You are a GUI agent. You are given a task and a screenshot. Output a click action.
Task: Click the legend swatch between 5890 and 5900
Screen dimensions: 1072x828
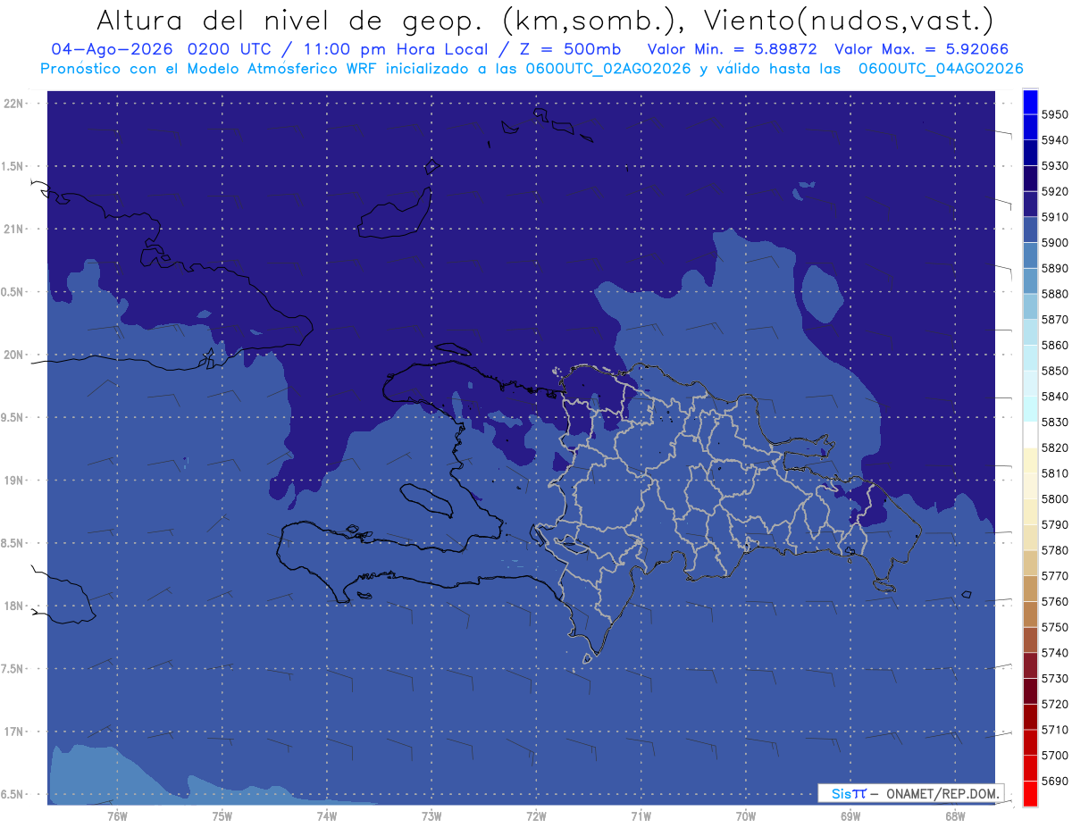click(x=1029, y=255)
